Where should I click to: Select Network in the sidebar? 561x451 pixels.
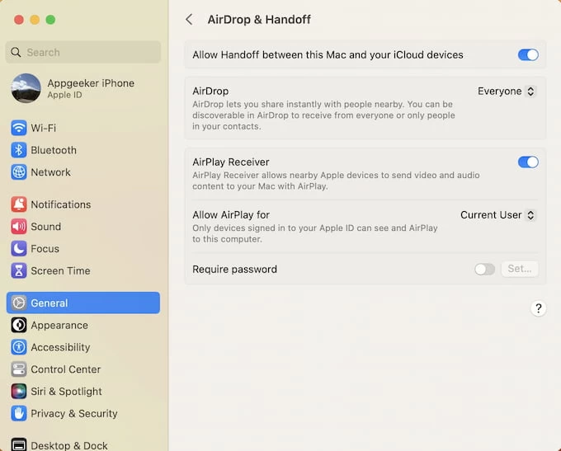coord(50,172)
